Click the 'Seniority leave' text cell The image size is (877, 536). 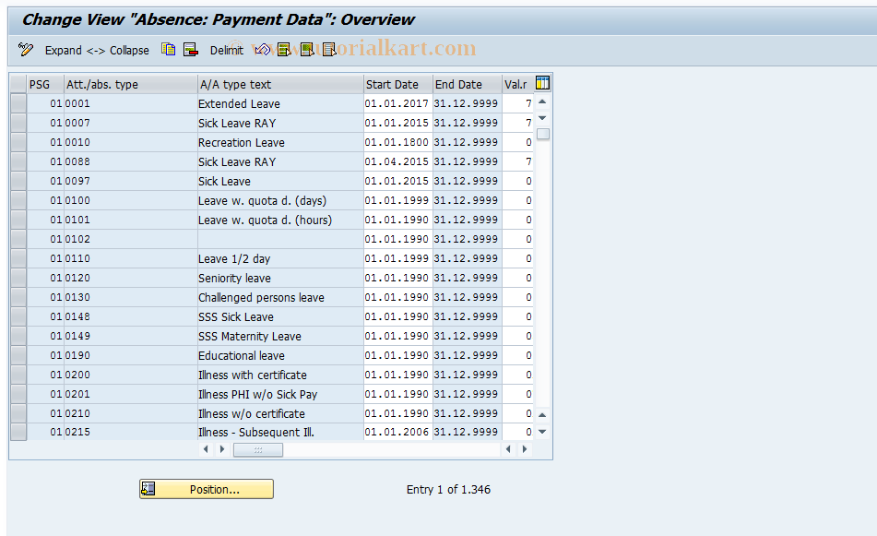click(x=280, y=278)
